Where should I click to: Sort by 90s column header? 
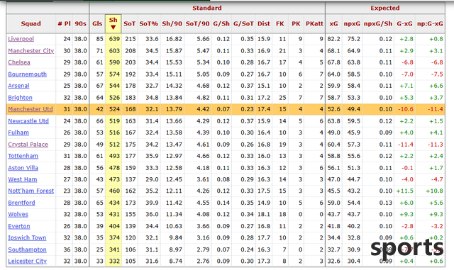(x=80, y=24)
